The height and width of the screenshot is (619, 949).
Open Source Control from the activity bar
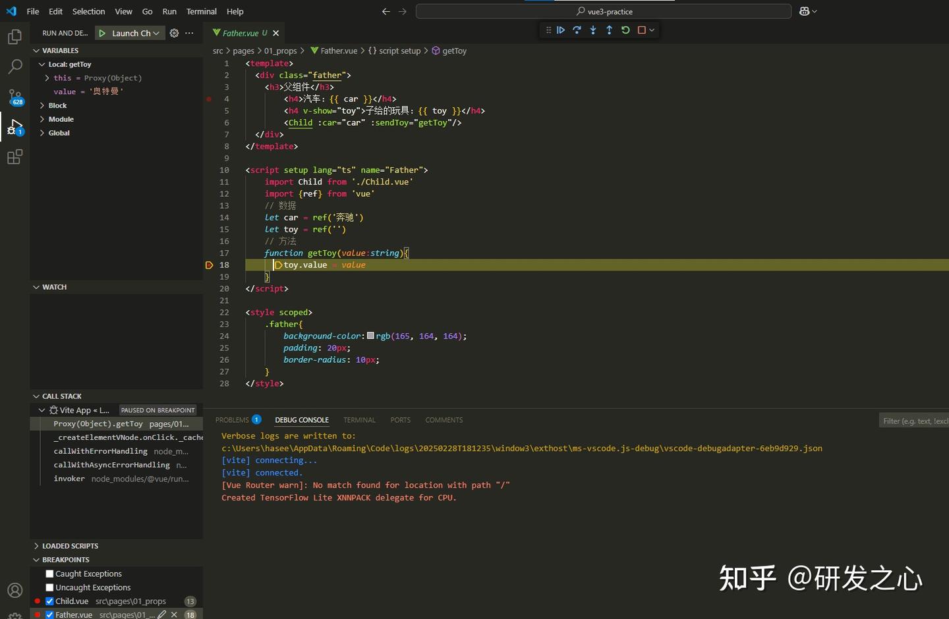(x=14, y=96)
